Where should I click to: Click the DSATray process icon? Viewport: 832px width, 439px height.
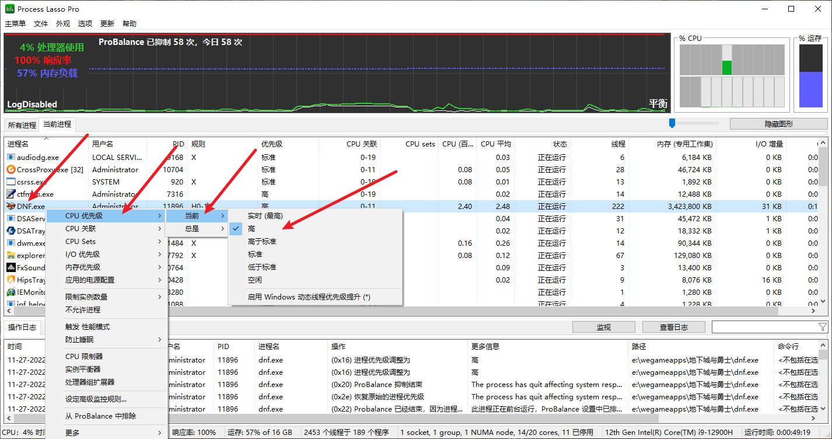[11, 231]
